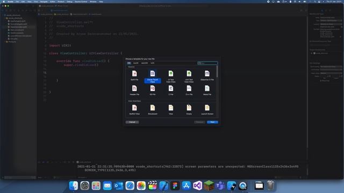Click Next in the template dialog

[212, 122]
